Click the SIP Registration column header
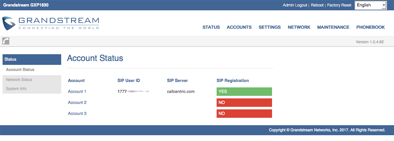This screenshot has width=394, height=141. click(233, 81)
